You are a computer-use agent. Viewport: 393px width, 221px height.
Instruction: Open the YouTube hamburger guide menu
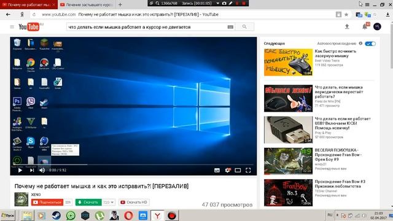(12, 26)
